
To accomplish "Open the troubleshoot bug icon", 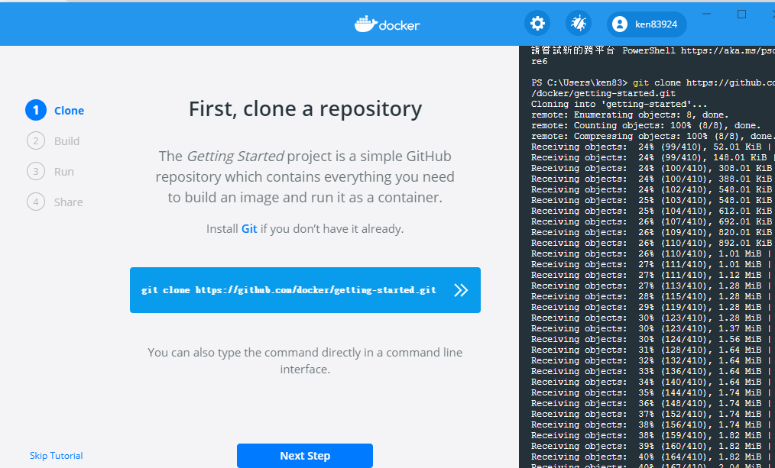I will tap(579, 23).
